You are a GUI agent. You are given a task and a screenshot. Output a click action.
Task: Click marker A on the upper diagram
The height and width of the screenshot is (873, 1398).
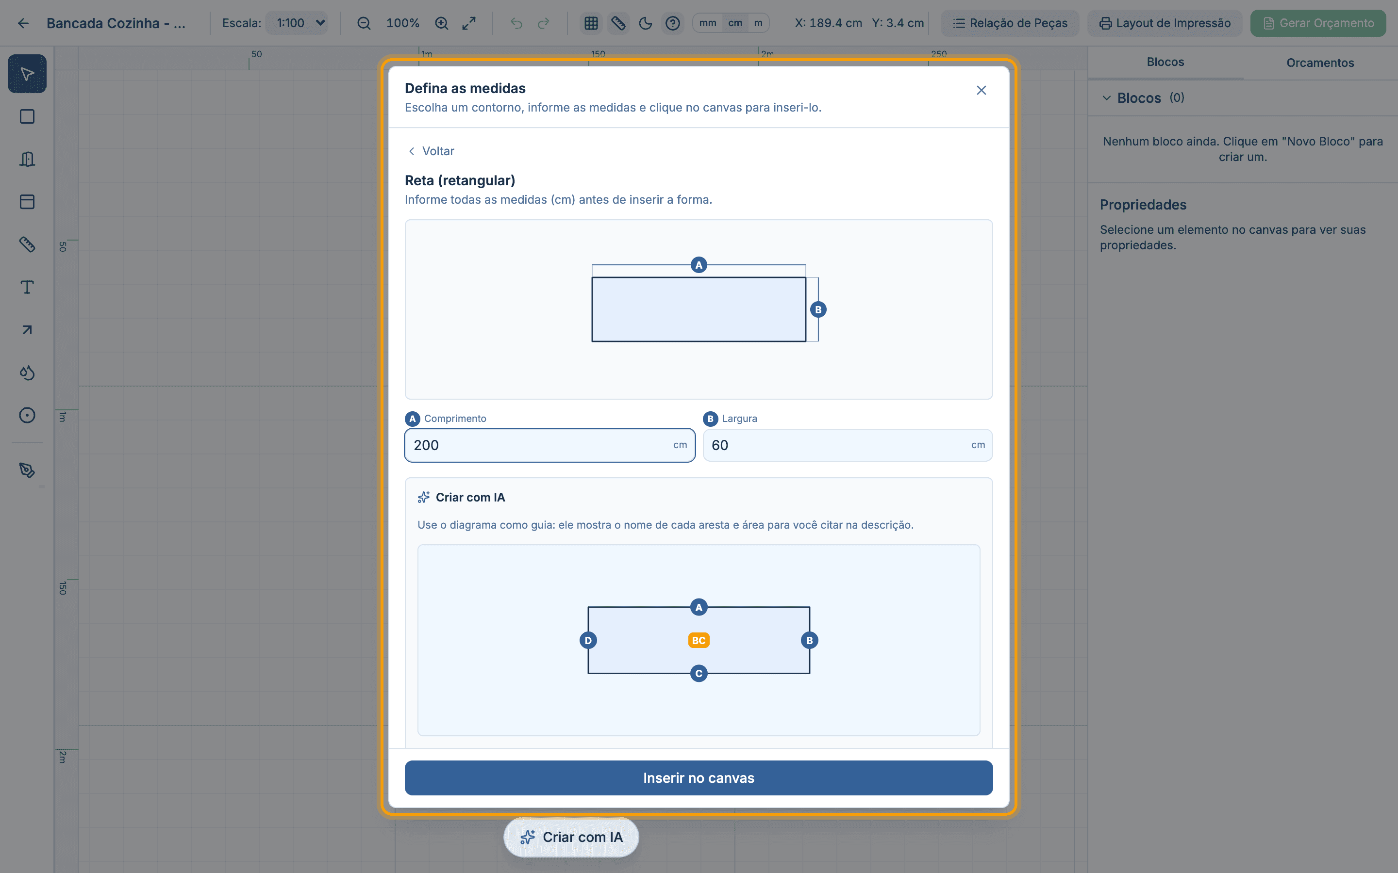(x=699, y=265)
